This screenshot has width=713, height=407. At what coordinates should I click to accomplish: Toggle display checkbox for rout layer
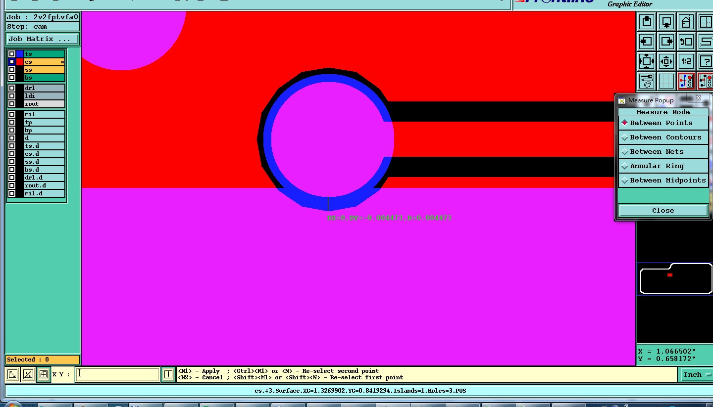click(12, 104)
